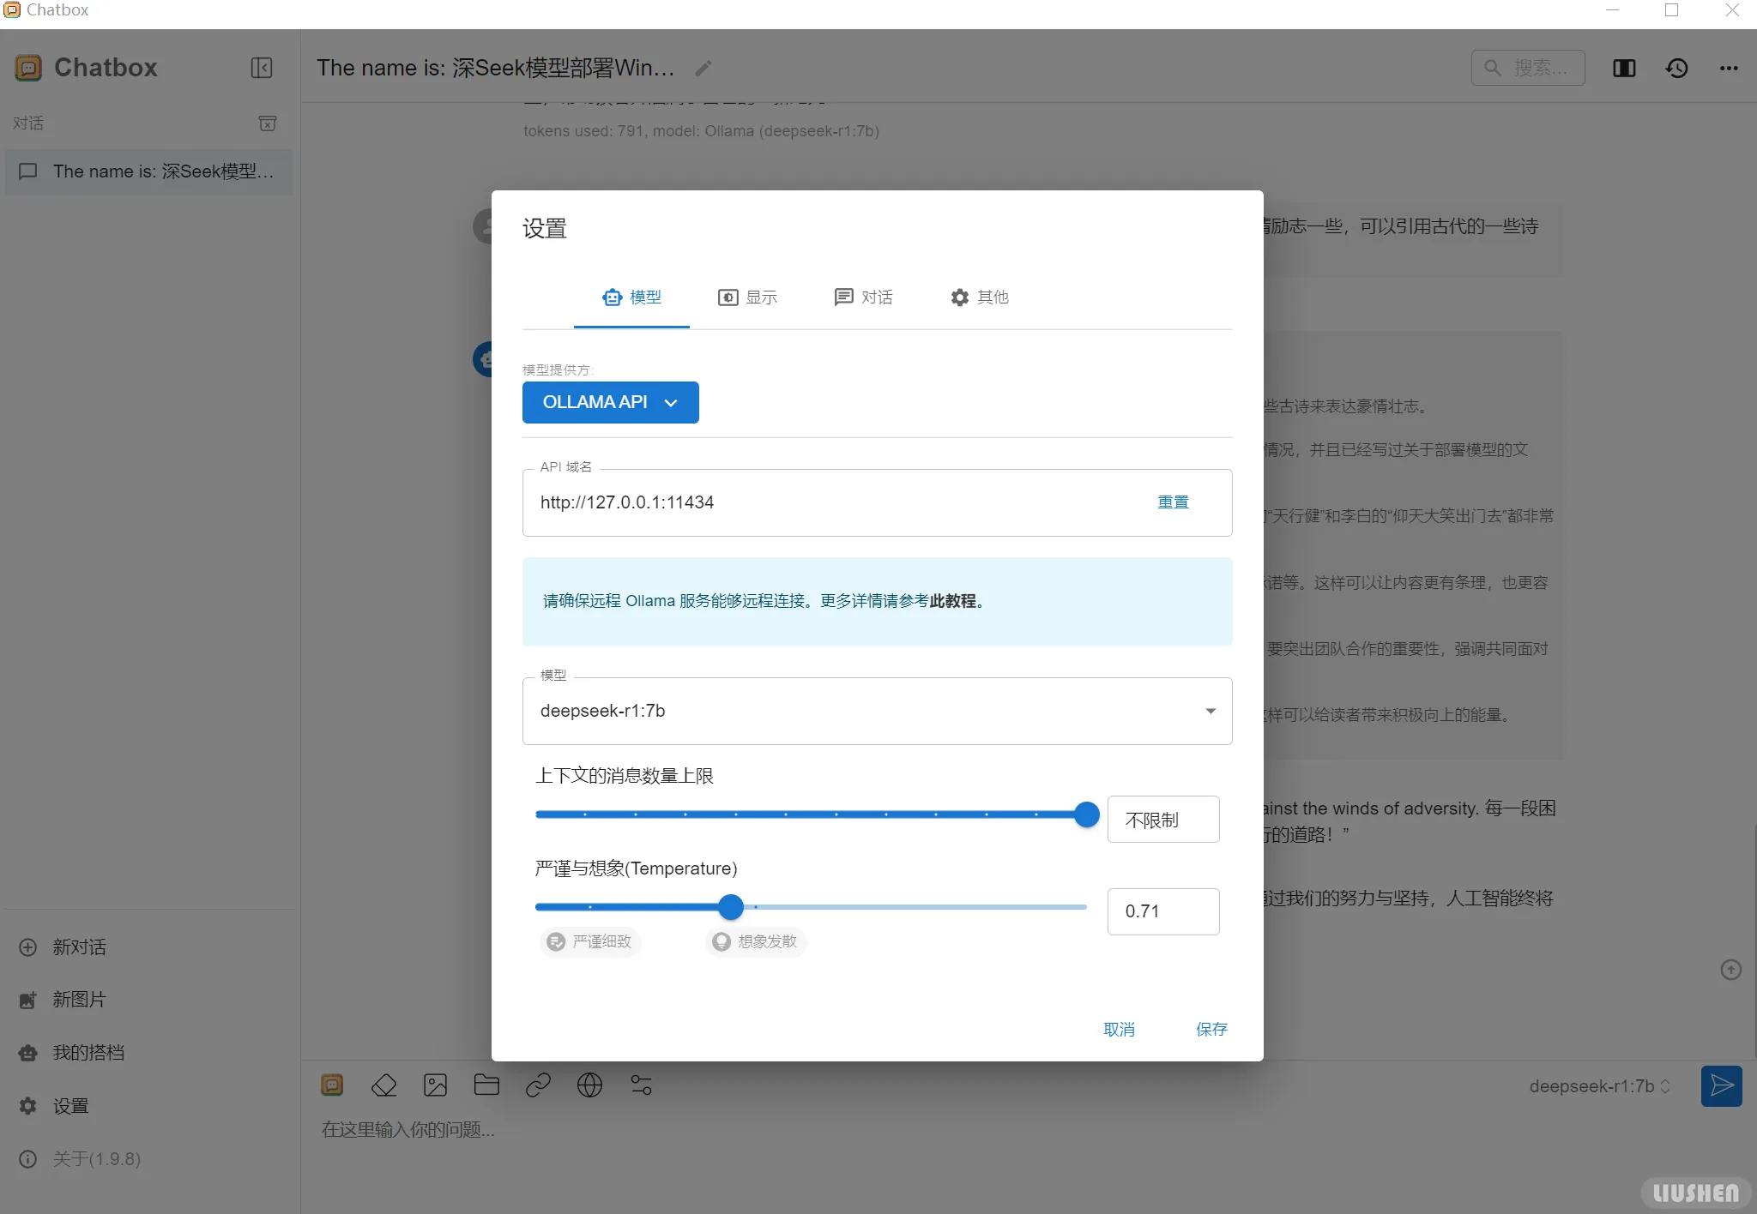Switch to the 对话 settings tab
The image size is (1757, 1214).
(863, 297)
